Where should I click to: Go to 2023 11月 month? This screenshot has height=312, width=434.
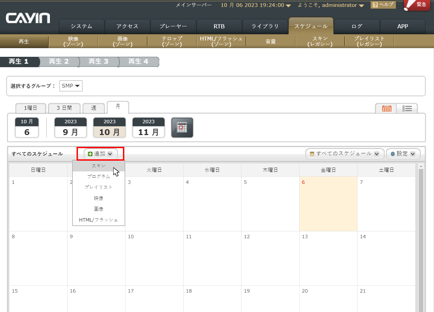click(x=149, y=127)
